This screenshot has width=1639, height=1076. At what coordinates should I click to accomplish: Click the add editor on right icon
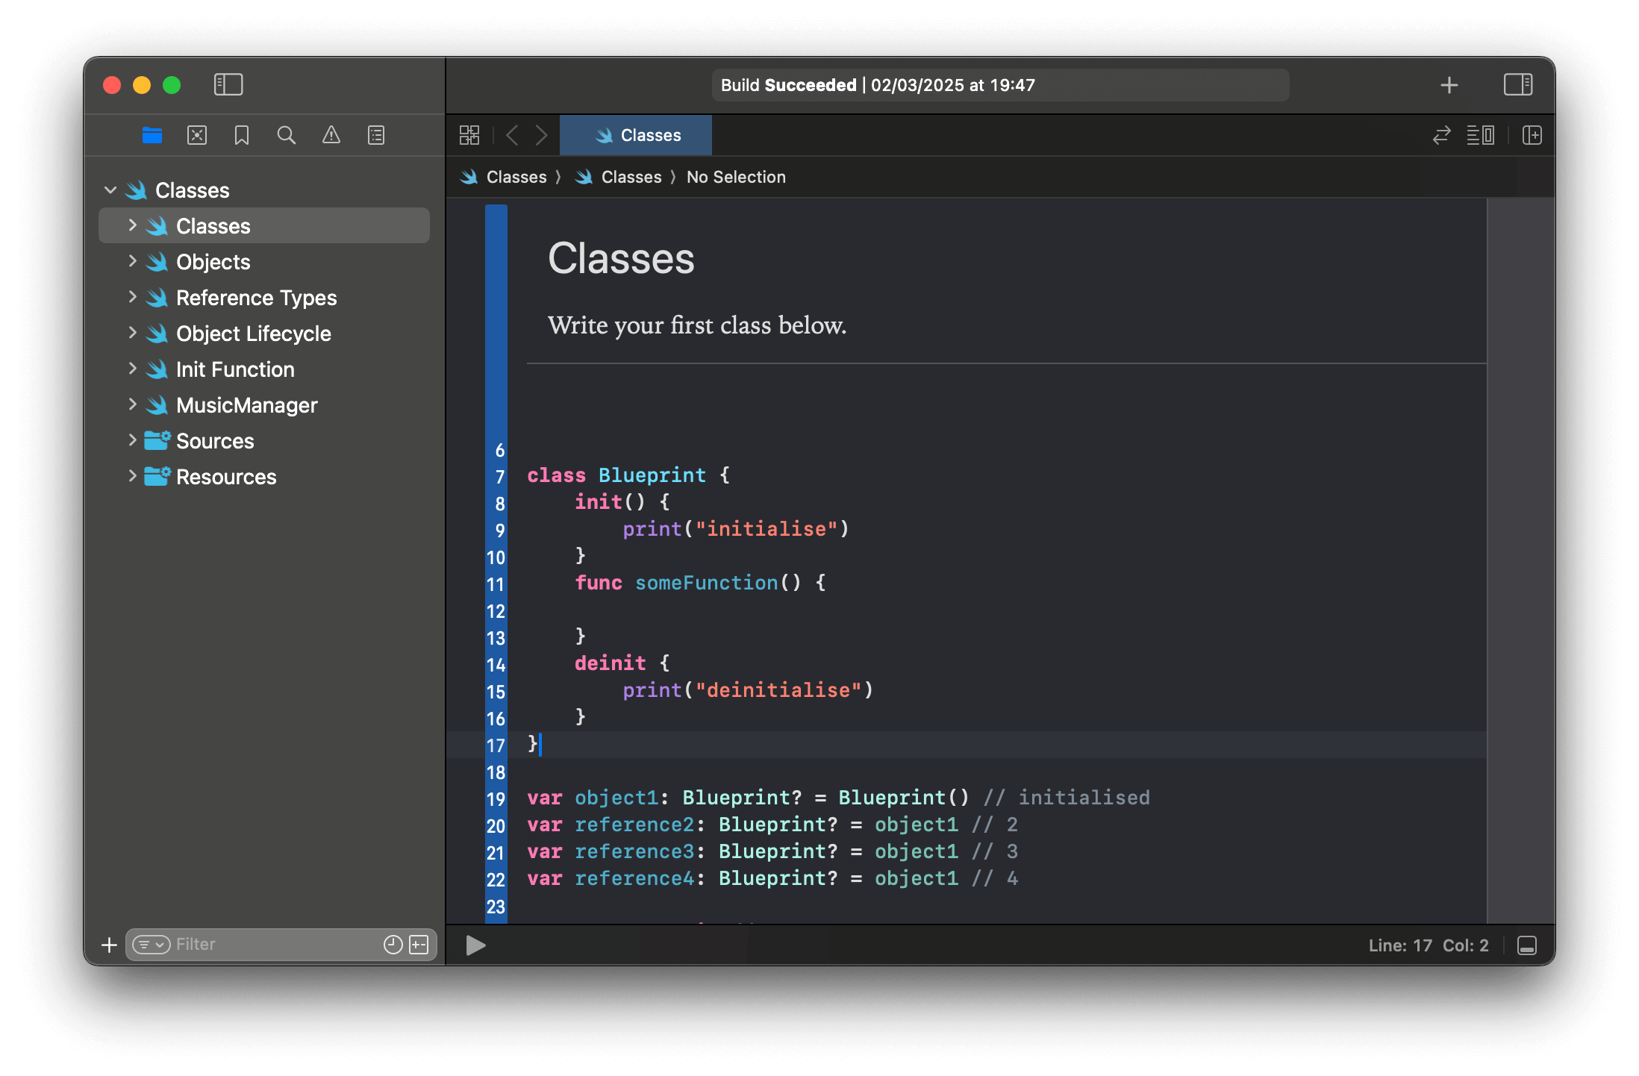[x=1532, y=135]
